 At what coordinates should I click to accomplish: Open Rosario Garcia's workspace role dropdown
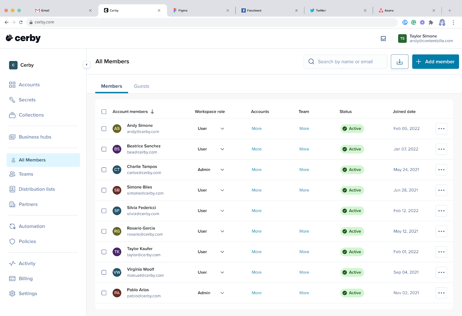pyautogui.click(x=211, y=231)
